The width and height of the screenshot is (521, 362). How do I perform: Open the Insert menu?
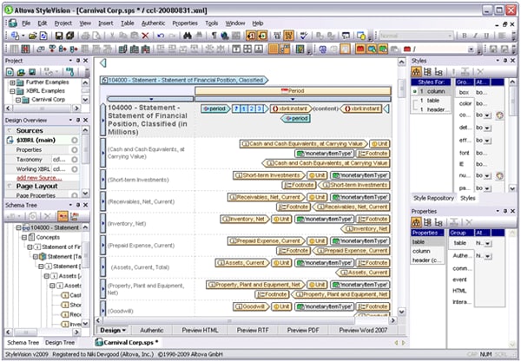point(106,23)
